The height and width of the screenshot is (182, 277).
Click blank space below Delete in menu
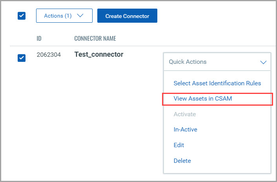tap(217, 169)
